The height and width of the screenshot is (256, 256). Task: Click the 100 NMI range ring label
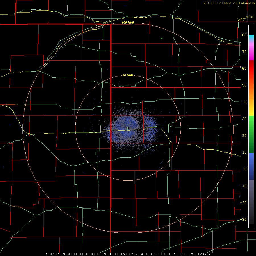click(128, 22)
